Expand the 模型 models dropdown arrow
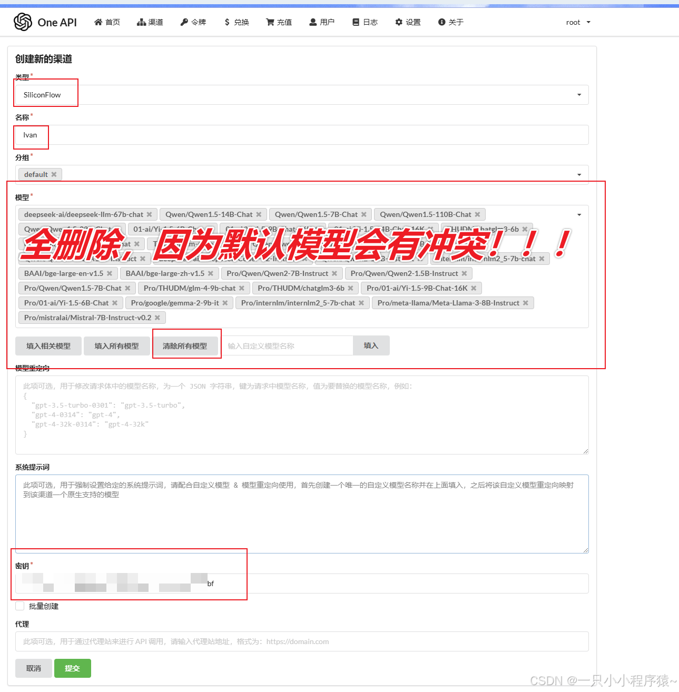 coord(579,215)
